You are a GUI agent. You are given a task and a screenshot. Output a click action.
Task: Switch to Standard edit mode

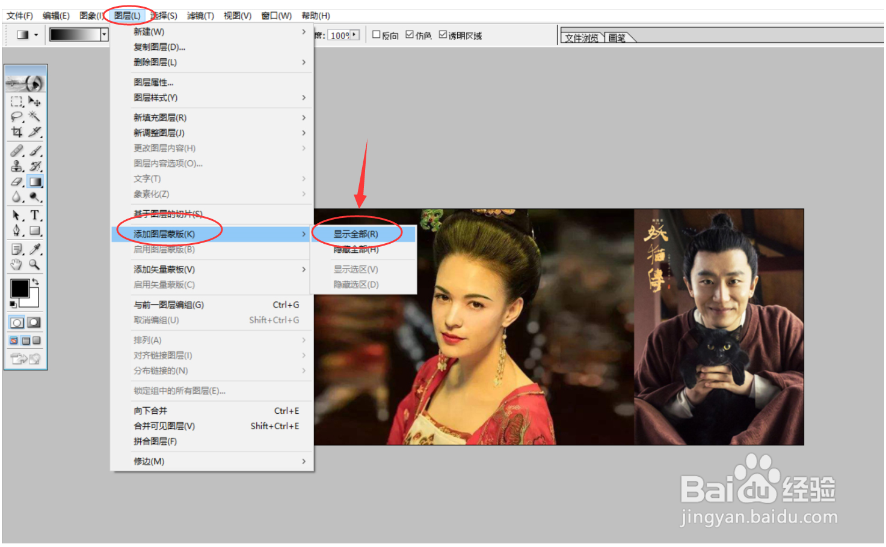point(17,322)
